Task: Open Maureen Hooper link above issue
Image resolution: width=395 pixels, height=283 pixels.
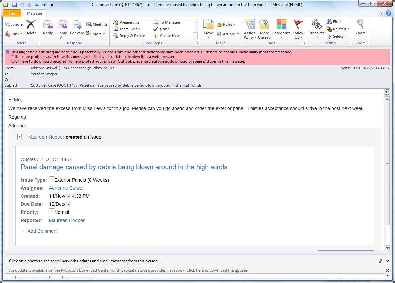Action: coord(46,137)
